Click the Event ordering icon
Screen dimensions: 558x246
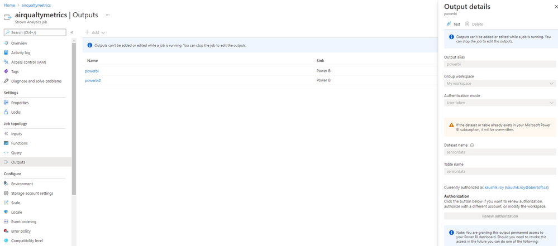tap(6, 221)
